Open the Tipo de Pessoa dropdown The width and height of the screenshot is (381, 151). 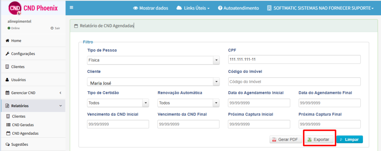pyautogui.click(x=153, y=60)
